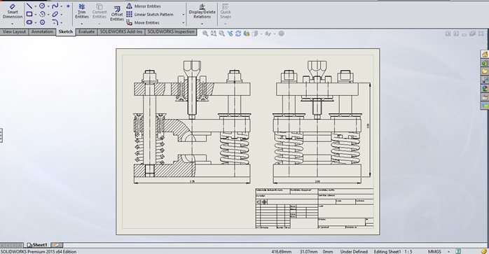
Task: Activate the Line sketch tool
Action: (29, 6)
